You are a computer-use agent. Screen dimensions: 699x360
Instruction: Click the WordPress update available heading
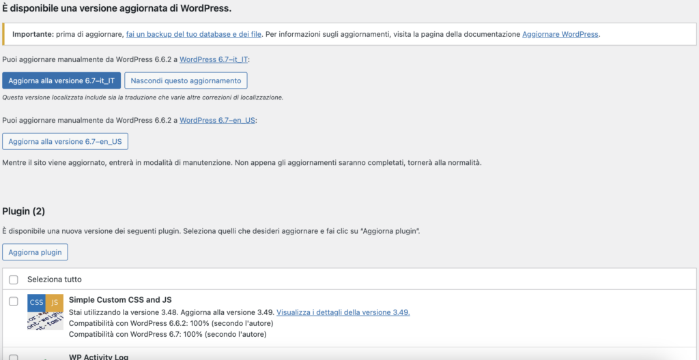117,8
